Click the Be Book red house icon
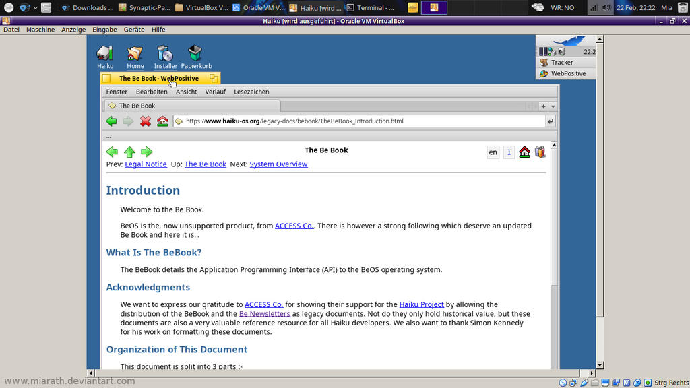The width and height of the screenshot is (690, 388). [524, 152]
